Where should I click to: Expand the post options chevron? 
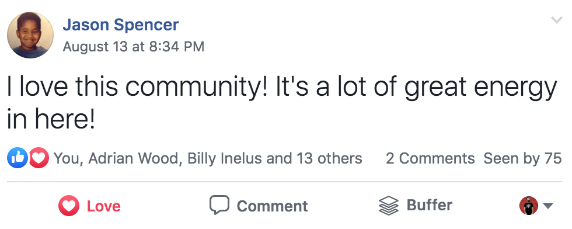[x=556, y=20]
